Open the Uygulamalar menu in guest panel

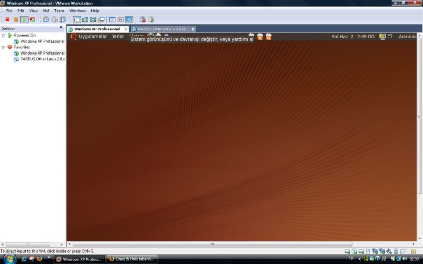click(x=93, y=37)
